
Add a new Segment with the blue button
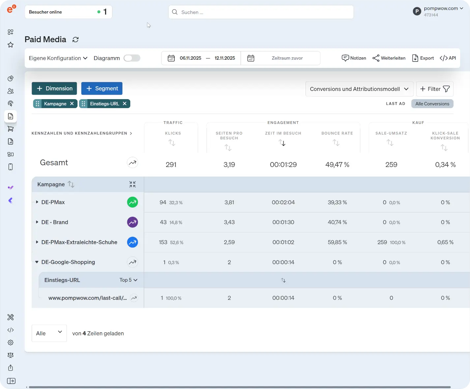(102, 88)
